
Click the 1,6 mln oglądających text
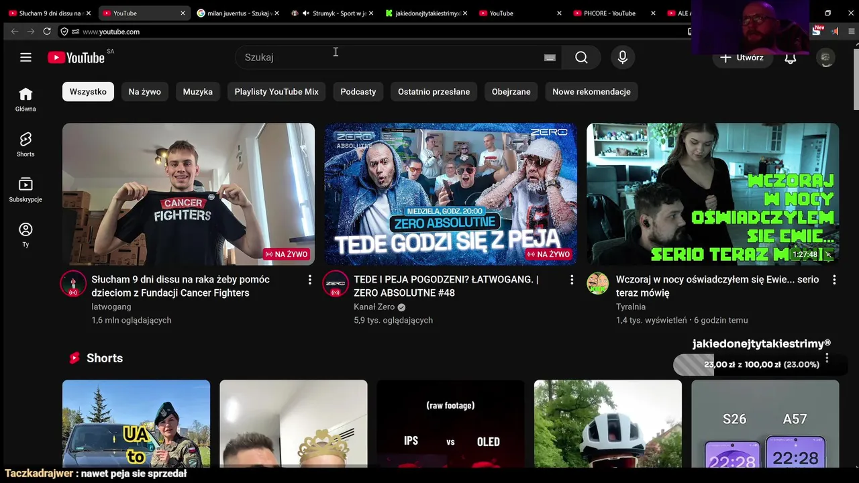(132, 320)
